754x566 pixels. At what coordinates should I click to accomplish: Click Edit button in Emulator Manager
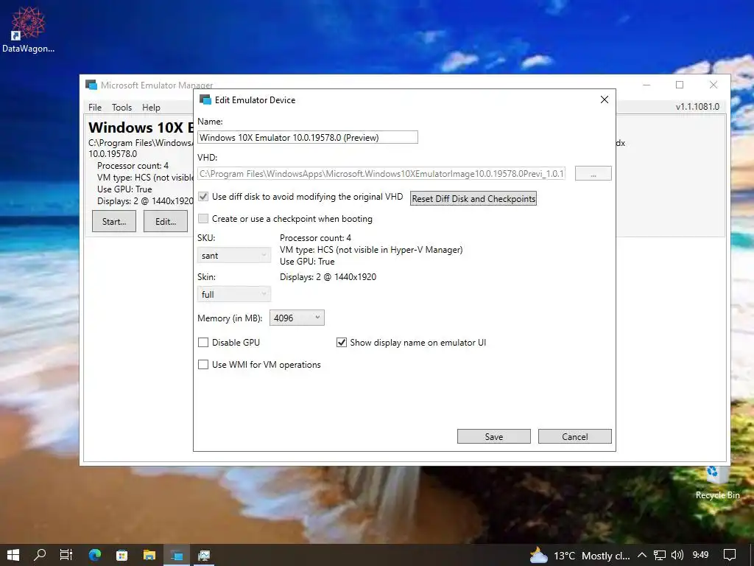click(x=166, y=221)
